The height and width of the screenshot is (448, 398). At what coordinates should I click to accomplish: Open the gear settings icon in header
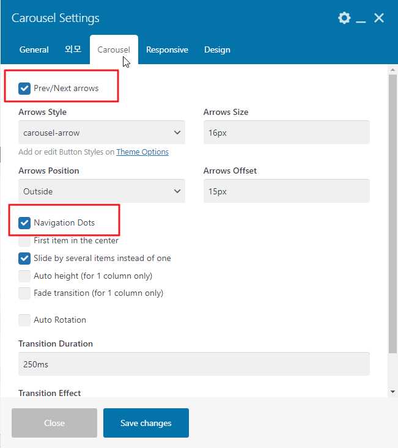click(344, 18)
